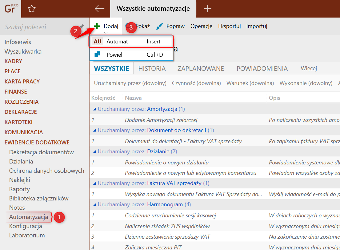Click the green plus Dodaj icon
340x250 pixels.
[97, 26]
